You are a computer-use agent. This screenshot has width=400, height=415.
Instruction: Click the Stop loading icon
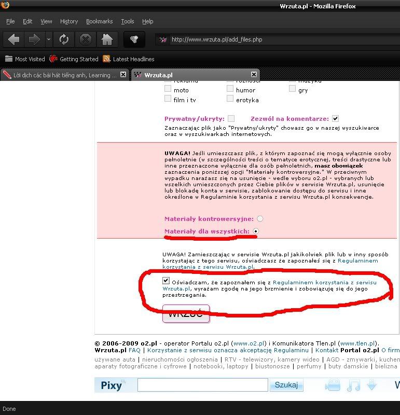point(86,39)
